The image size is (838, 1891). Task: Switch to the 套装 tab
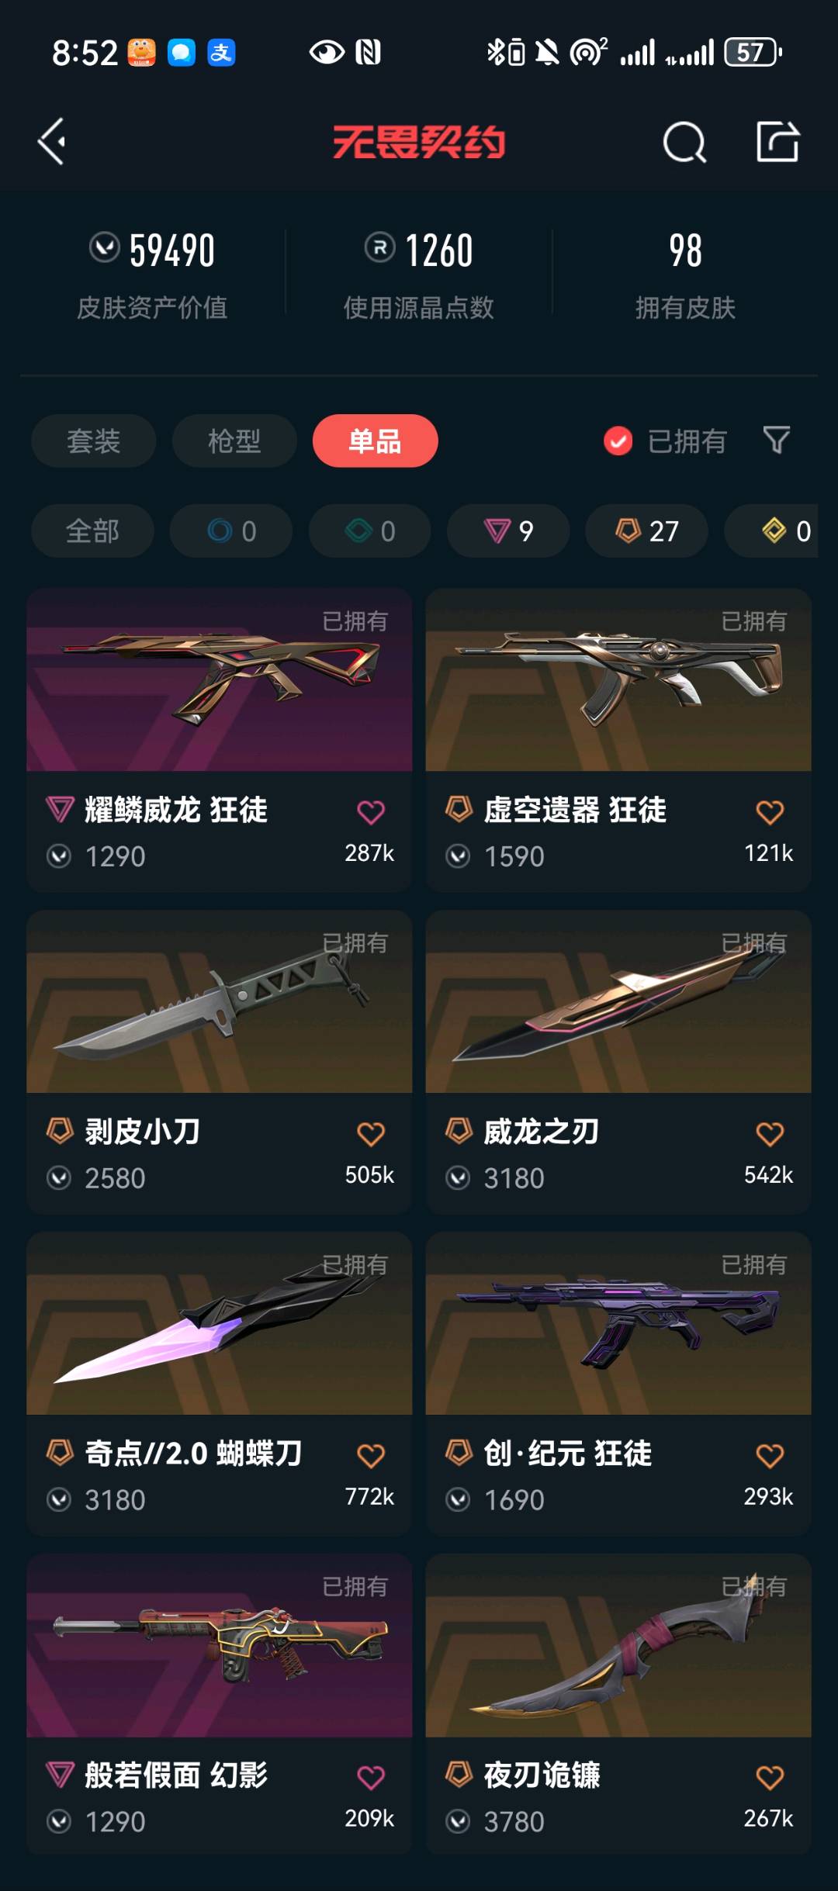tap(93, 441)
